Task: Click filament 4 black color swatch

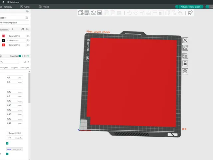Action: point(4,40)
